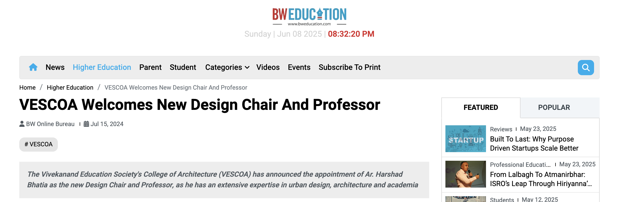The image size is (625, 202).
Task: Click the calendar icon beside Jul 15, 2024
Action: coord(86,124)
